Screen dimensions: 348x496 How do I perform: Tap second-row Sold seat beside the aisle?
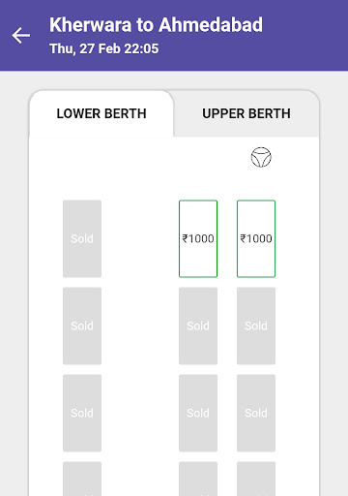198,325
